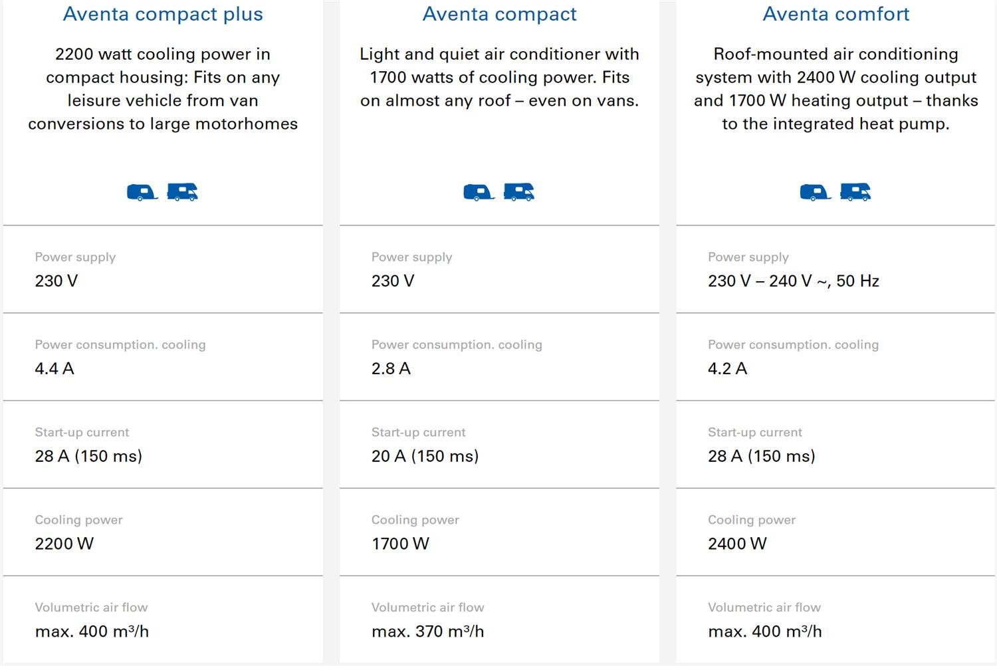Click 'Start-up current' label in Aventa comfort
Screen dimensions: 997x666
[x=755, y=433]
